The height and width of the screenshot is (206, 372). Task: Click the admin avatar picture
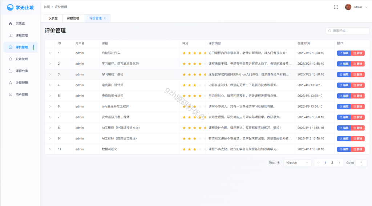pos(348,7)
